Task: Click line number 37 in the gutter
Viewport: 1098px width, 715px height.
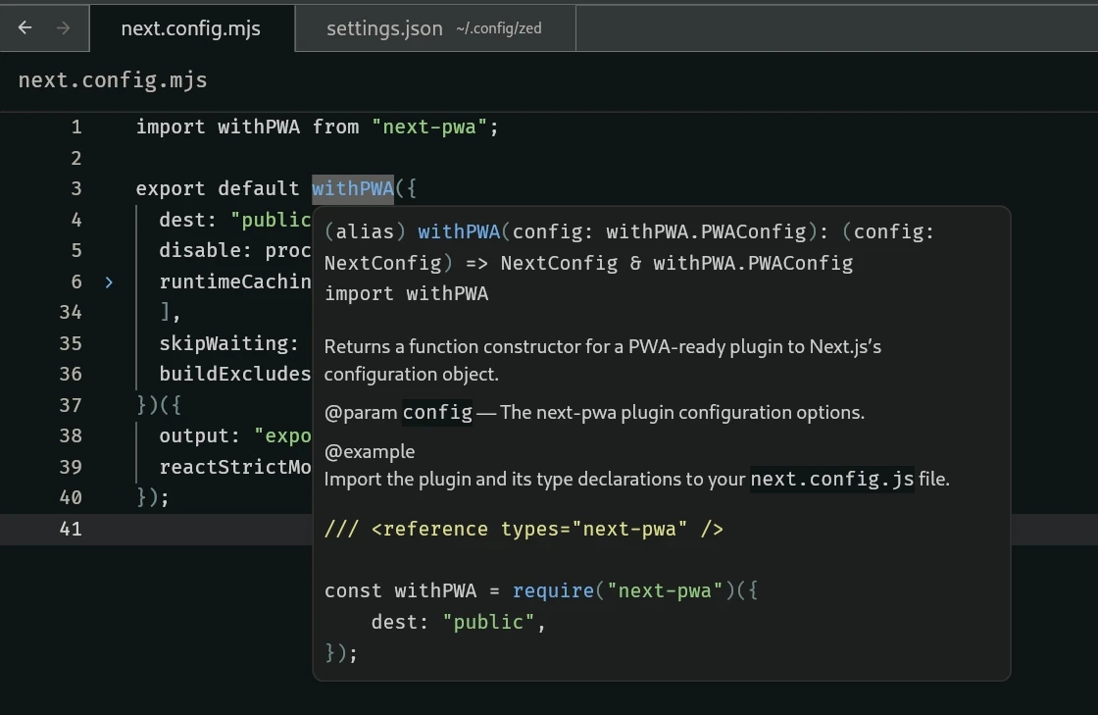Action: (71, 405)
